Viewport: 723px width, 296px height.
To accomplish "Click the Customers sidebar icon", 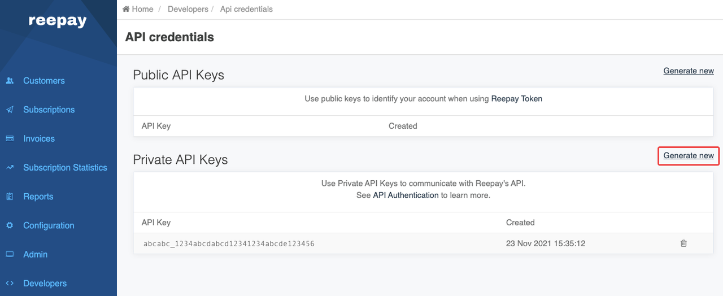I will pos(10,81).
